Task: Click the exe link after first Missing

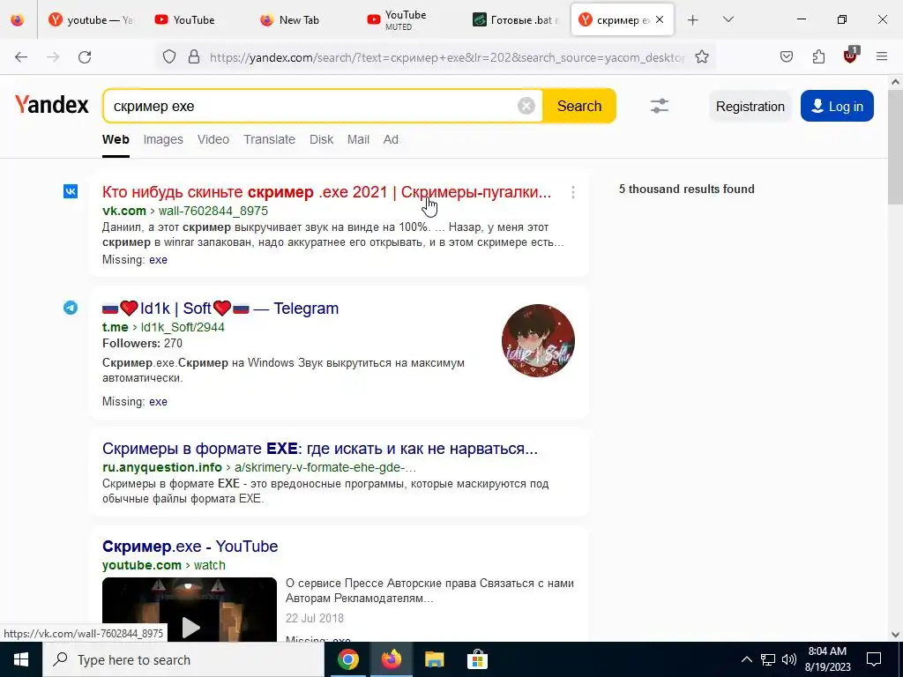Action: point(158,260)
